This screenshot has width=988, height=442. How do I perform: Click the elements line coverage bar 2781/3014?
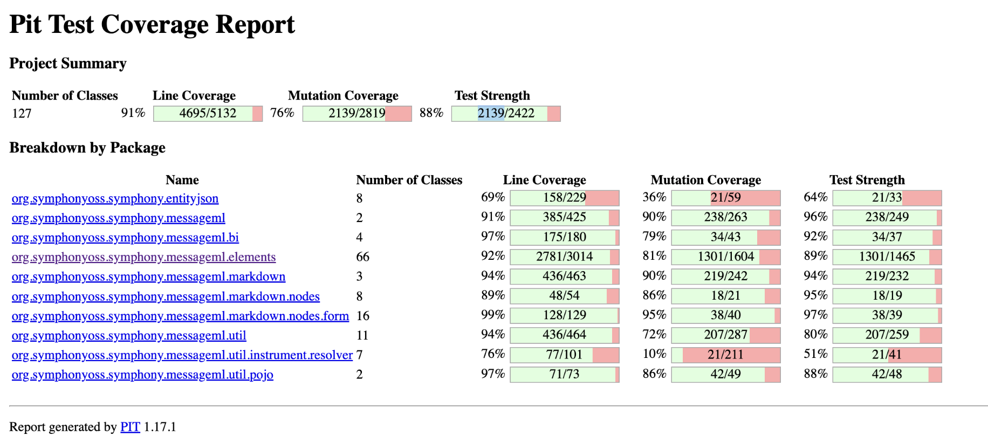pyautogui.click(x=564, y=257)
